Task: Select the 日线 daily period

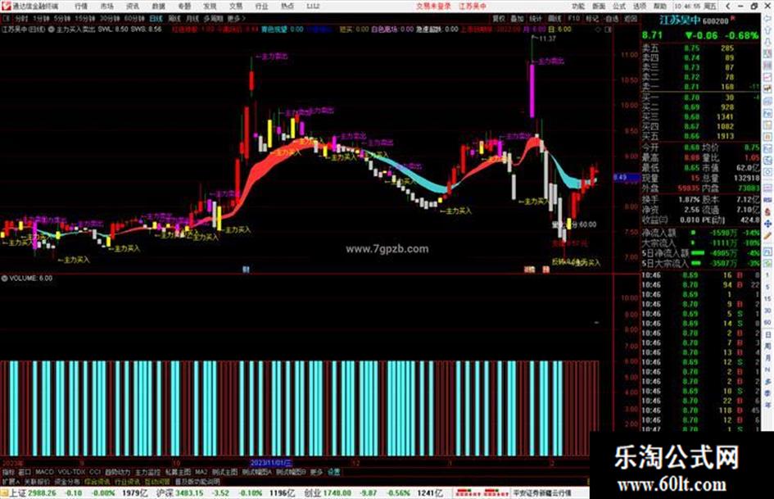Action: (x=156, y=18)
